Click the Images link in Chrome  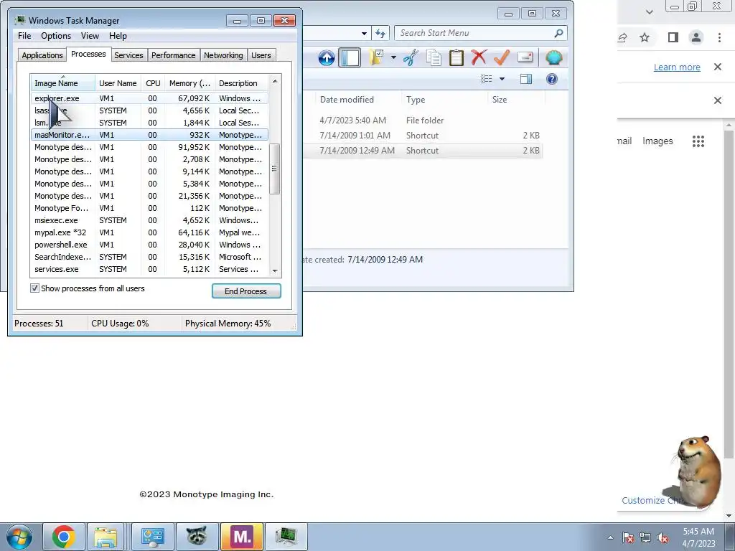tap(657, 141)
